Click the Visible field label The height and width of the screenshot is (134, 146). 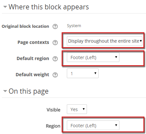click(54, 110)
